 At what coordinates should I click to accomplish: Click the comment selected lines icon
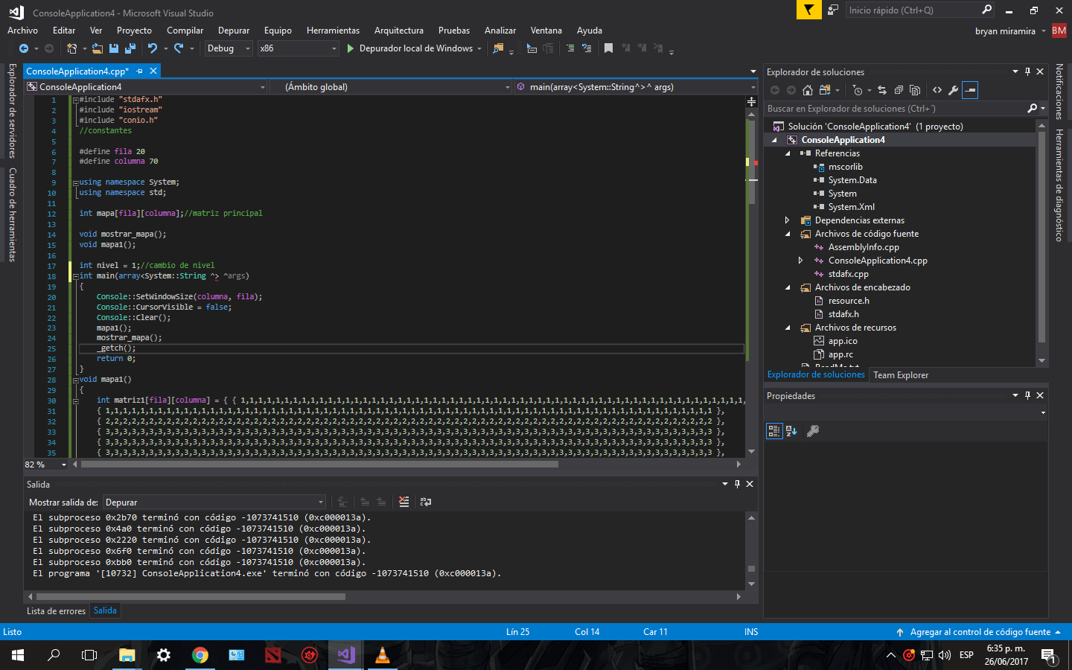(x=570, y=48)
